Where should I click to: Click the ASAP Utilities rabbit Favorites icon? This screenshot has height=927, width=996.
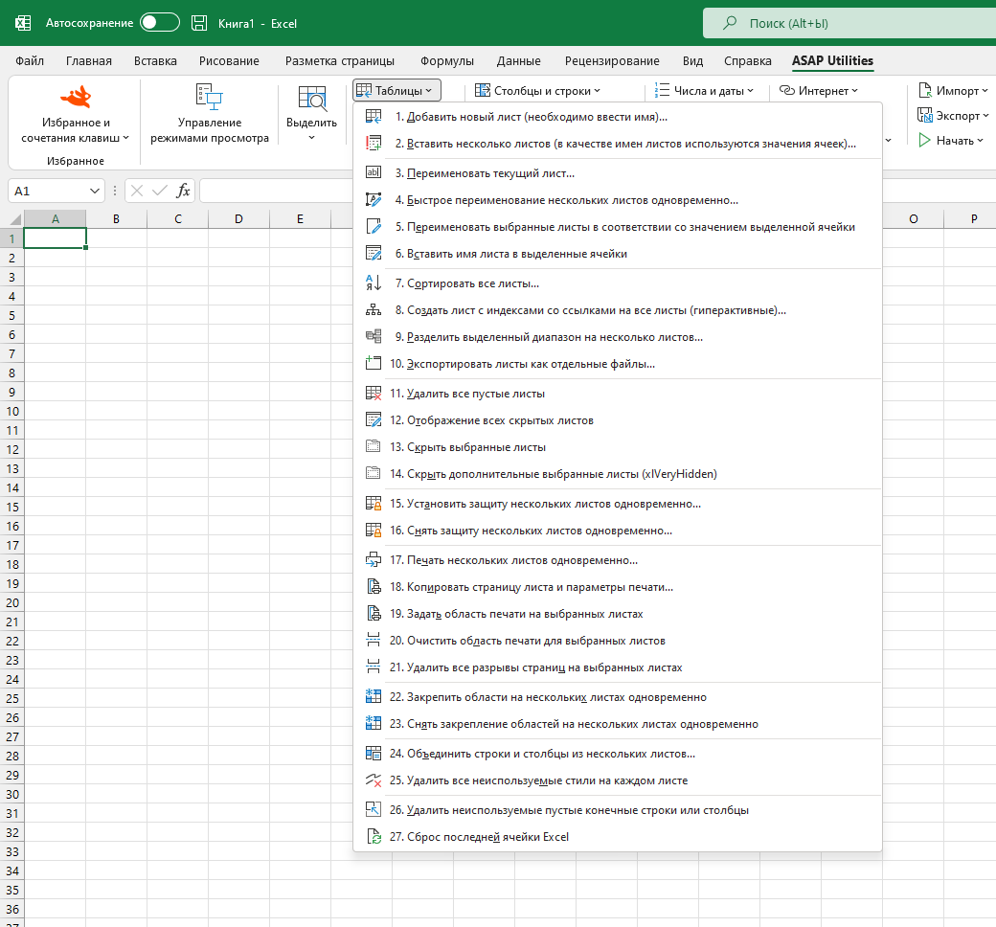pyautogui.click(x=76, y=98)
